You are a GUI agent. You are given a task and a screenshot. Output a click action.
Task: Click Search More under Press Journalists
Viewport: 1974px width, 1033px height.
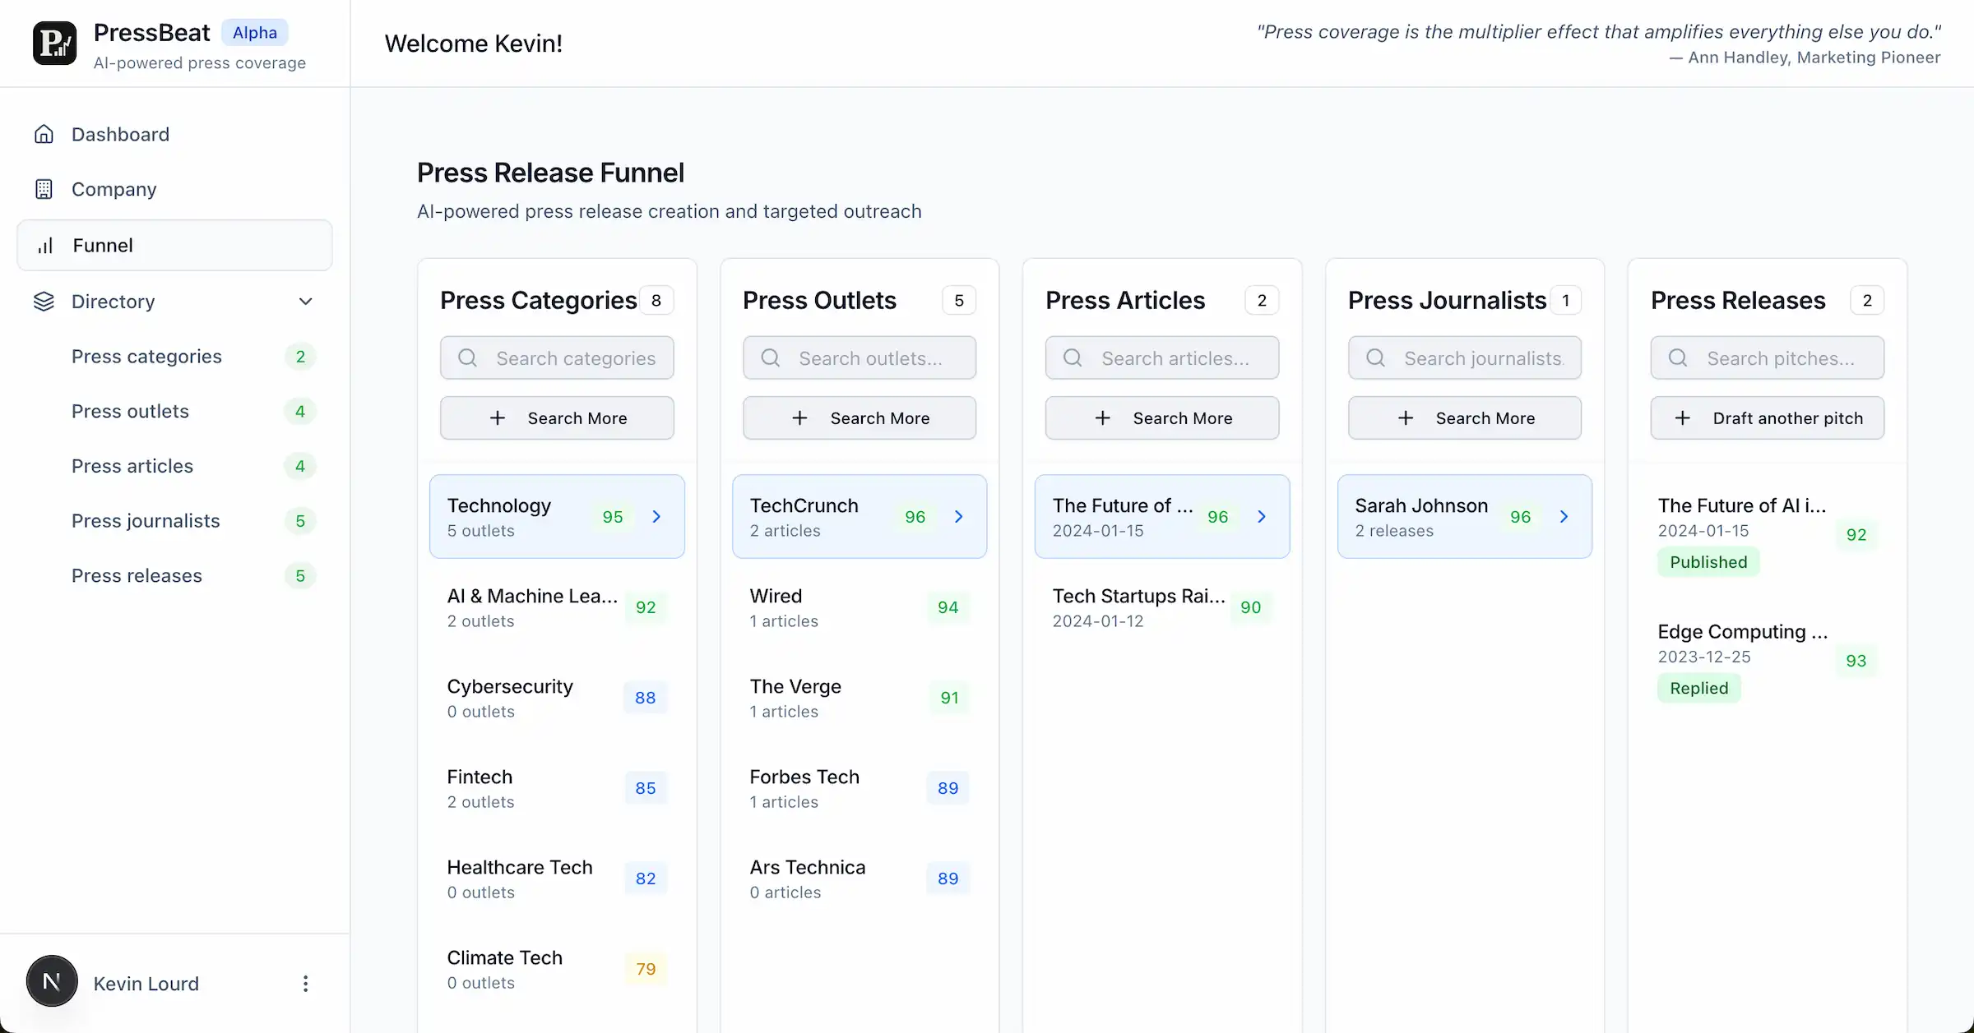pyautogui.click(x=1465, y=418)
